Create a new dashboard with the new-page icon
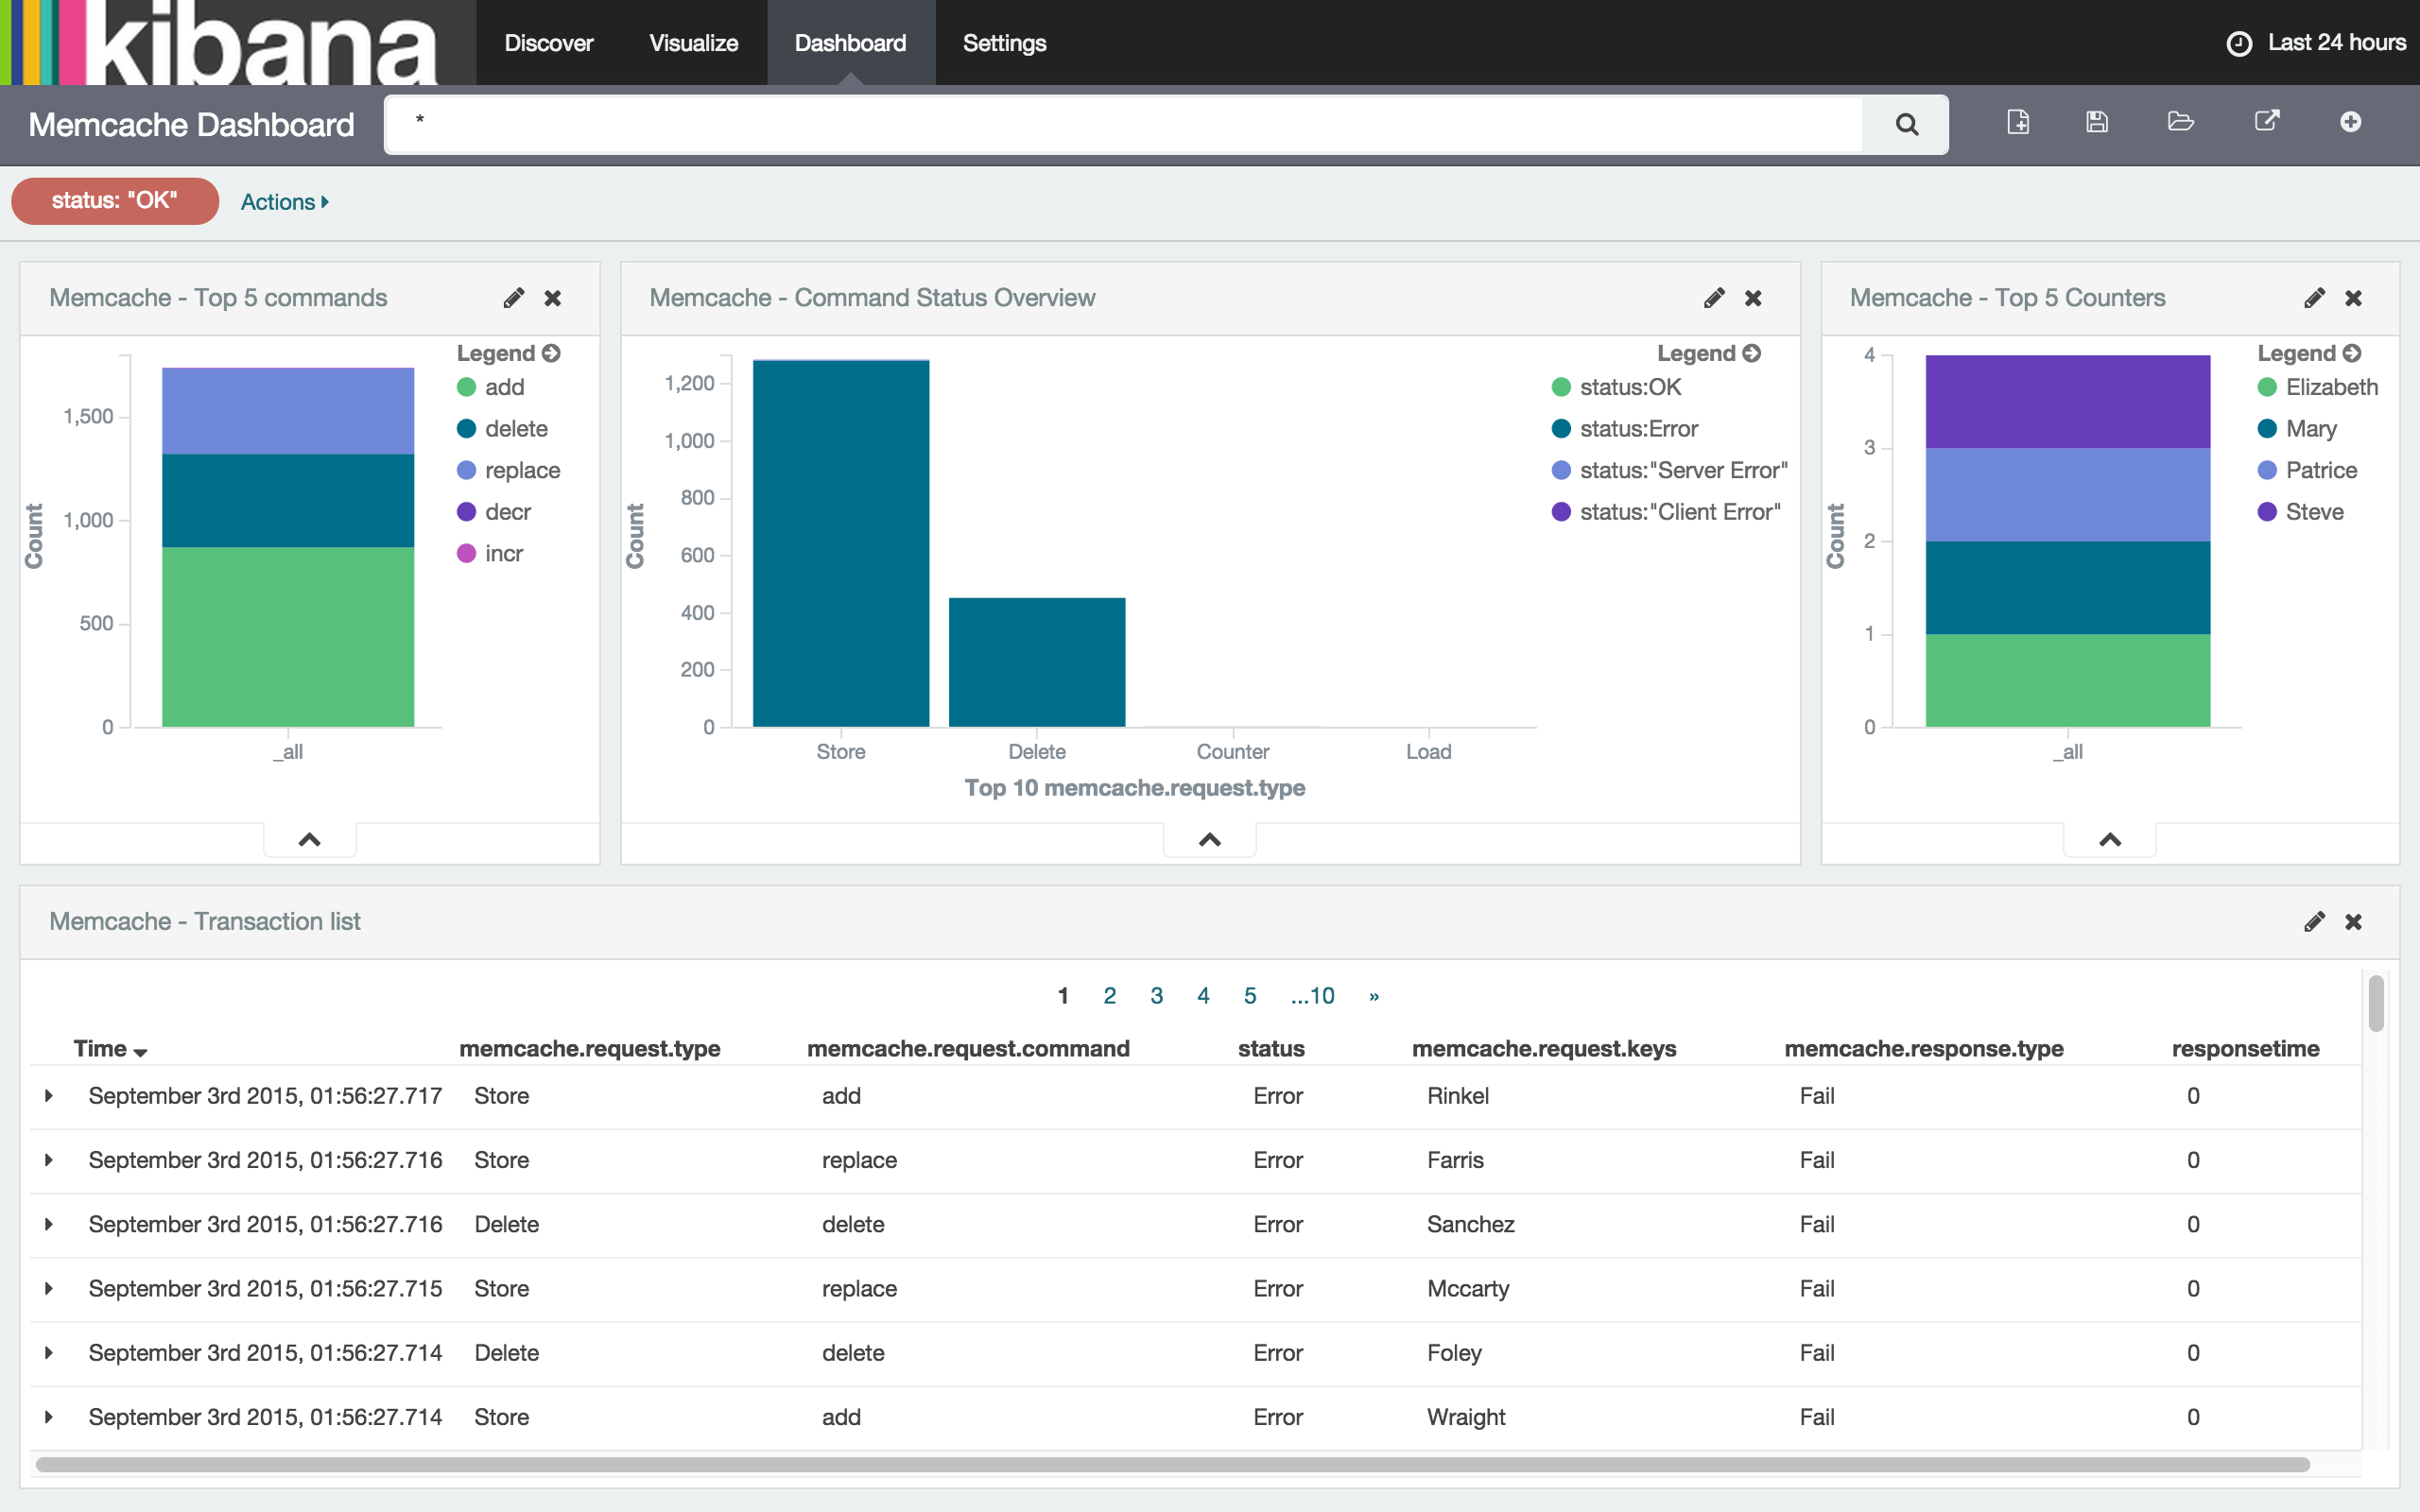This screenshot has width=2420, height=1512. [2018, 122]
